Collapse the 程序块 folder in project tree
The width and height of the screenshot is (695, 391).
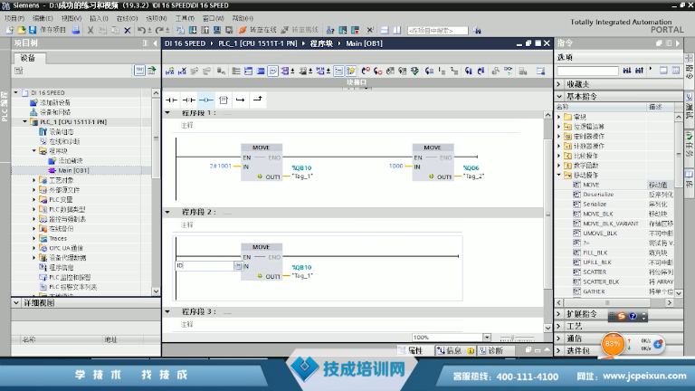[34, 151]
